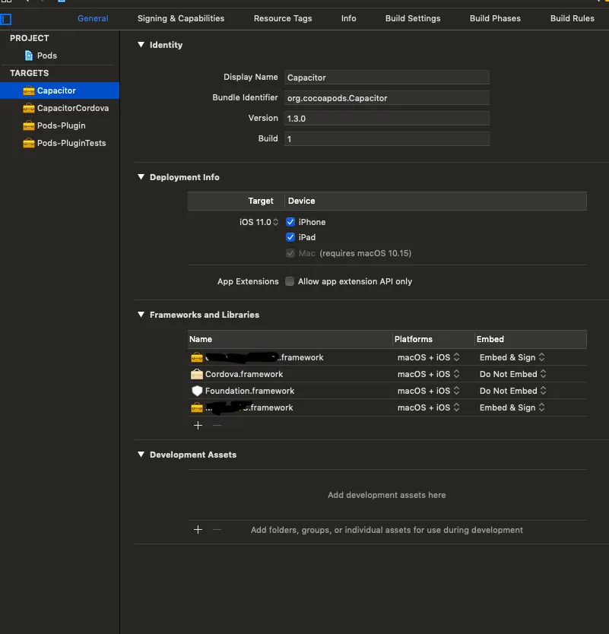The width and height of the screenshot is (609, 634).
Task: Open the Build Settings tab
Action: 413,18
